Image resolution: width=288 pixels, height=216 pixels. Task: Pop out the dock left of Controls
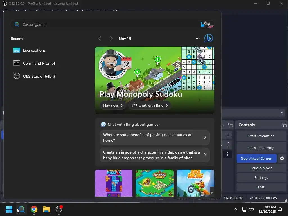click(231, 125)
